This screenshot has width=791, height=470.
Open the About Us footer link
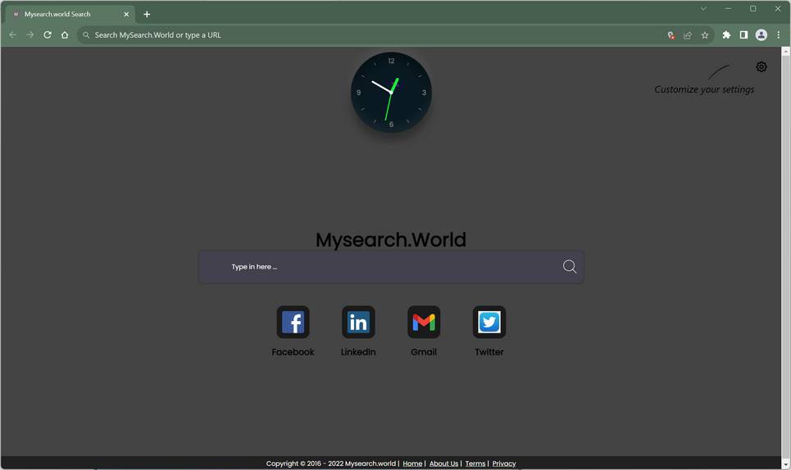[443, 463]
